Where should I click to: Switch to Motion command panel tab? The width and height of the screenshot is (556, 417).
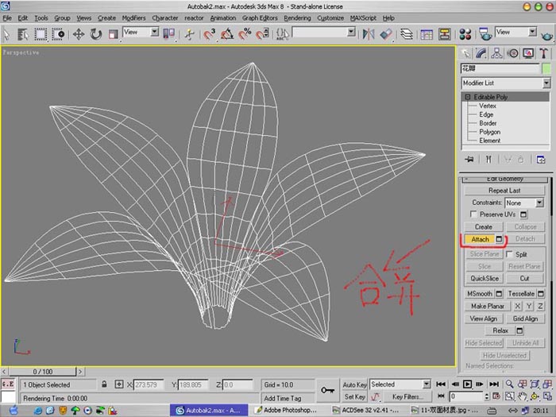pyautogui.click(x=512, y=53)
